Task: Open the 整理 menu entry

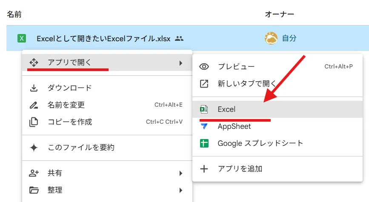Action: tap(107, 190)
